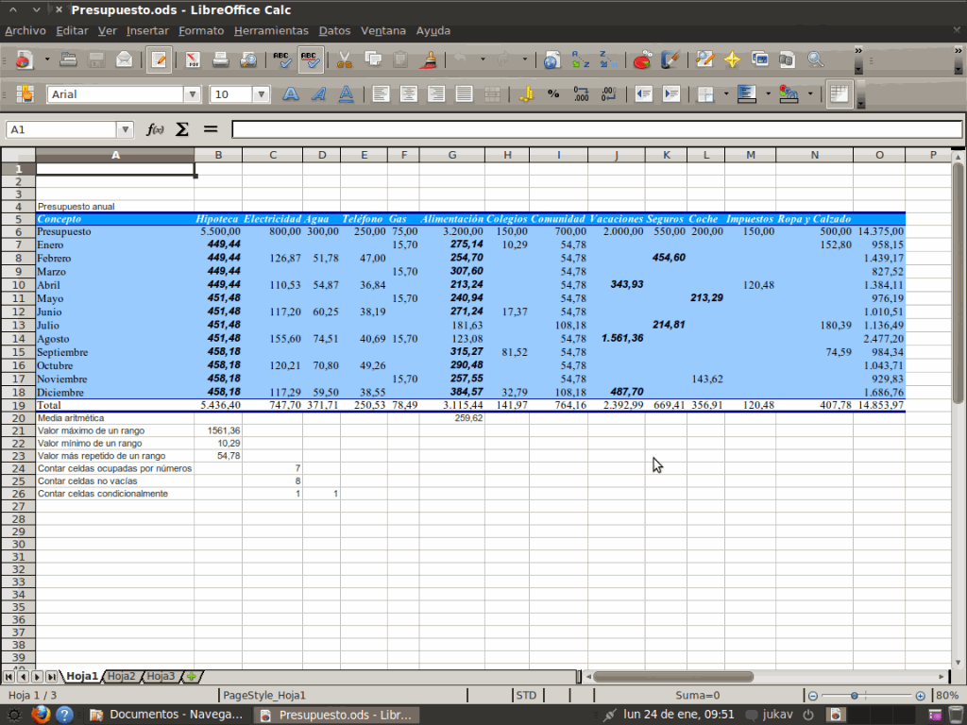This screenshot has height=725, width=967.
Task: Open the Name Box dropdown
Action: click(125, 129)
